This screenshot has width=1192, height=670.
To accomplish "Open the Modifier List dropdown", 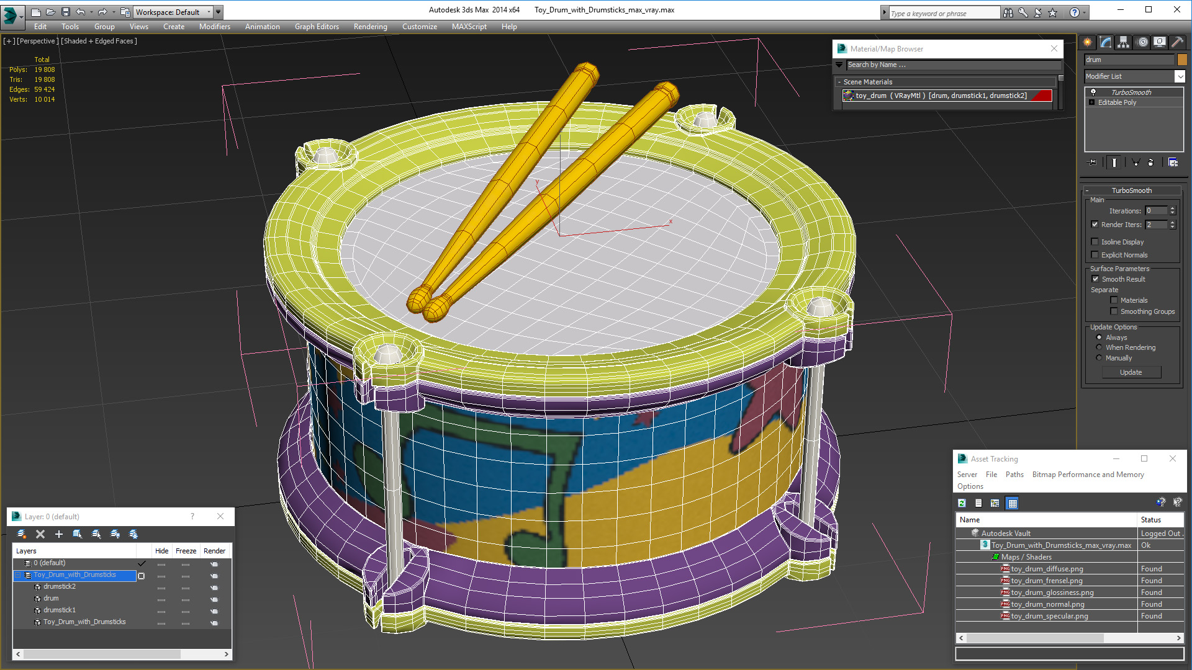I will click(1180, 76).
